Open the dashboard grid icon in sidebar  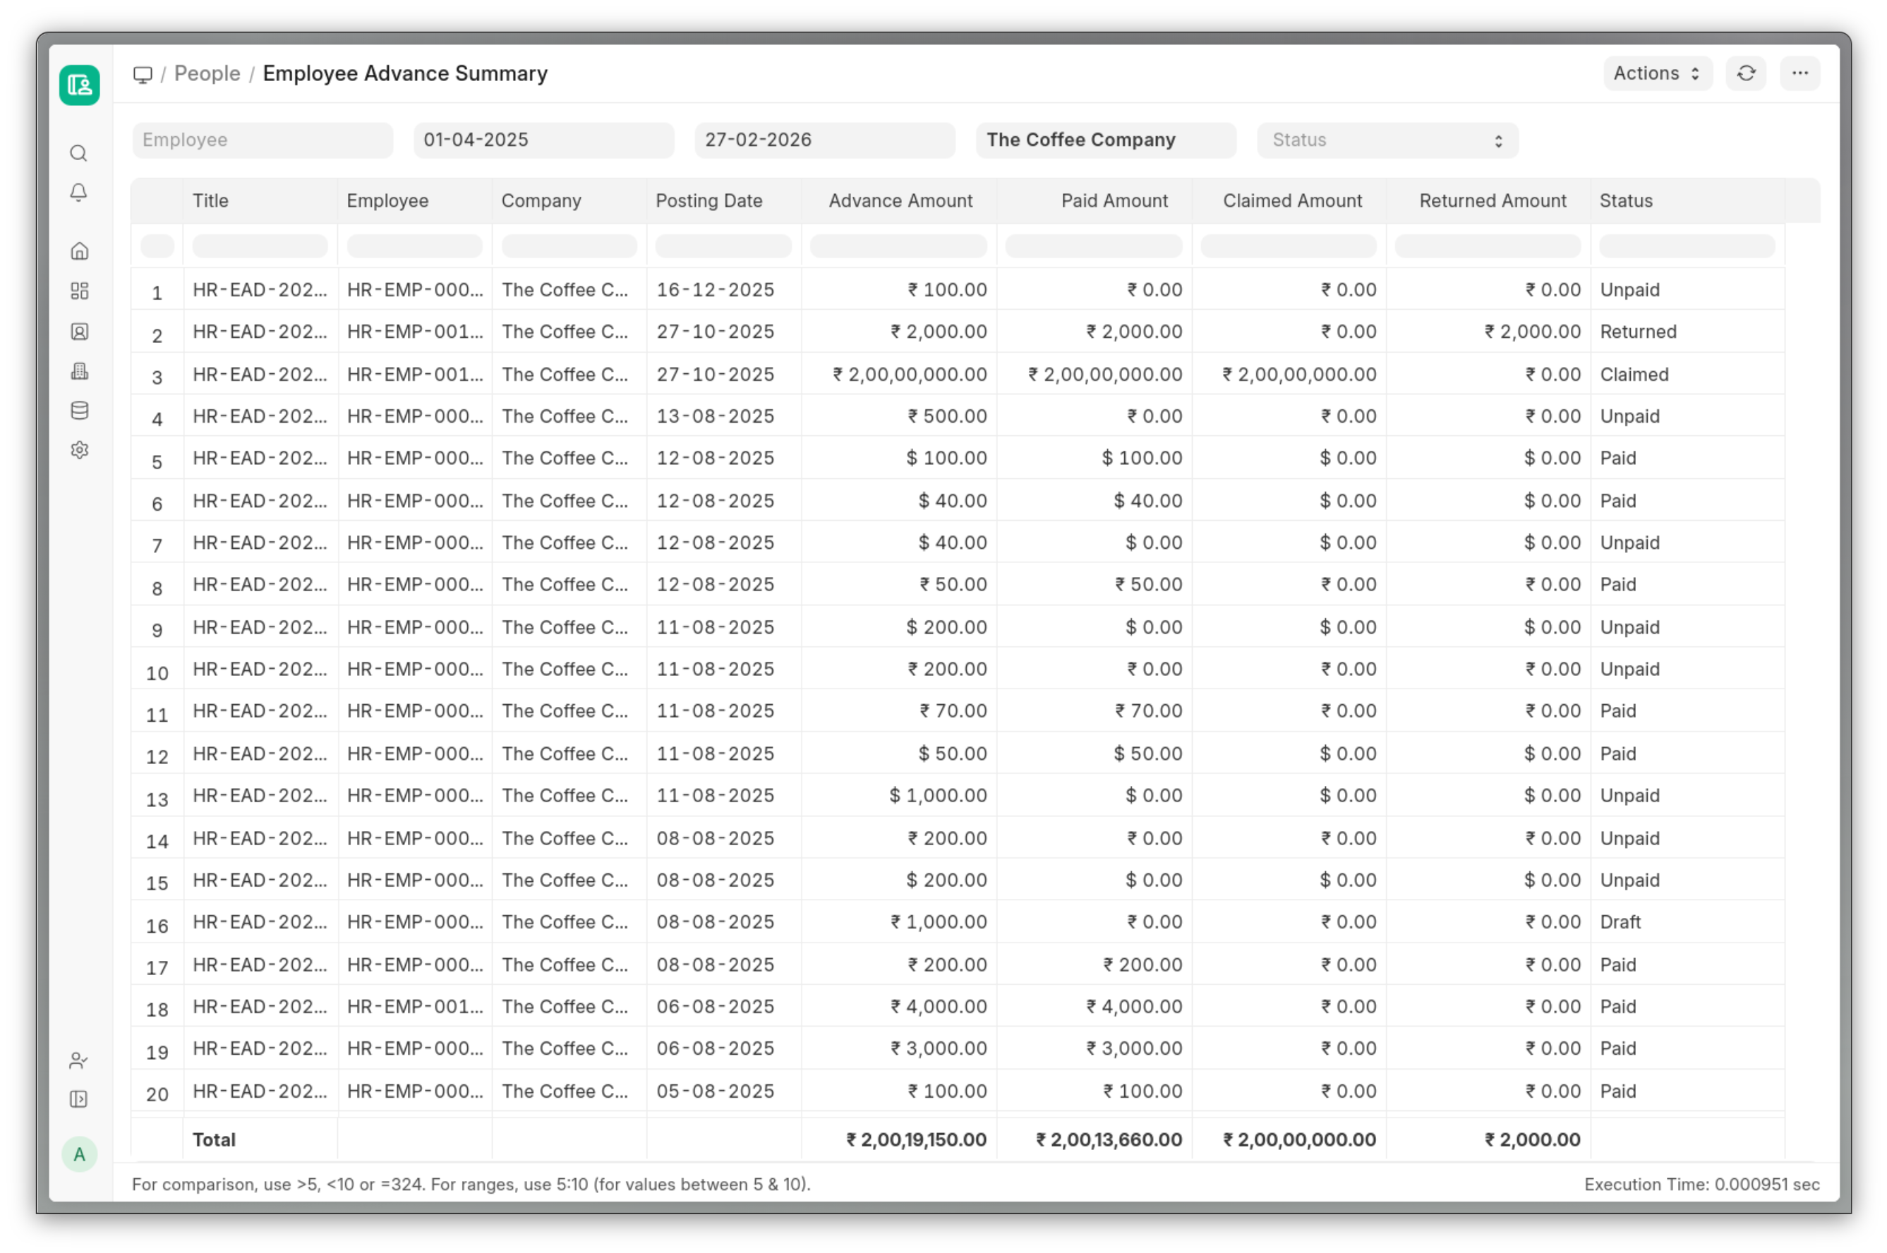79,291
